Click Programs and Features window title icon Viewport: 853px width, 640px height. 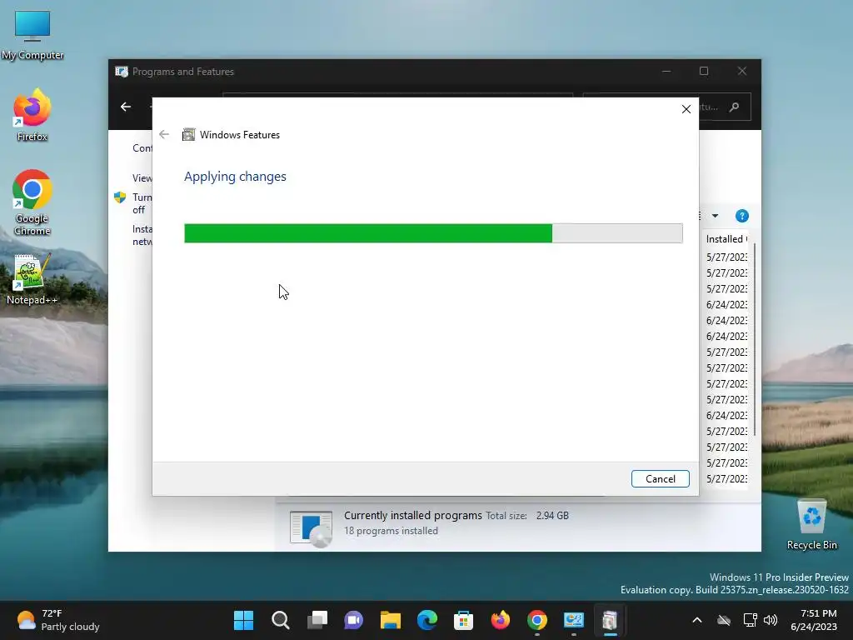pyautogui.click(x=122, y=72)
